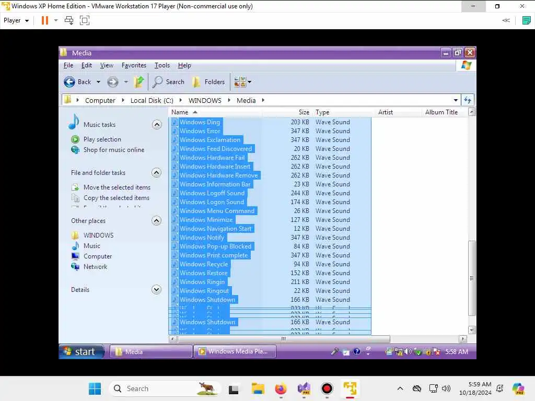This screenshot has height=401, width=535.
Task: Open the Tools menu
Action: pyautogui.click(x=162, y=65)
